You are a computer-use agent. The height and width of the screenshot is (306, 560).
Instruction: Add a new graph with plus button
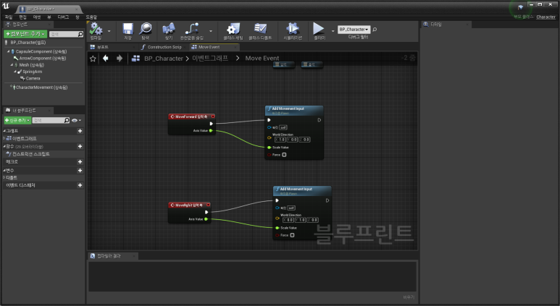(80, 131)
